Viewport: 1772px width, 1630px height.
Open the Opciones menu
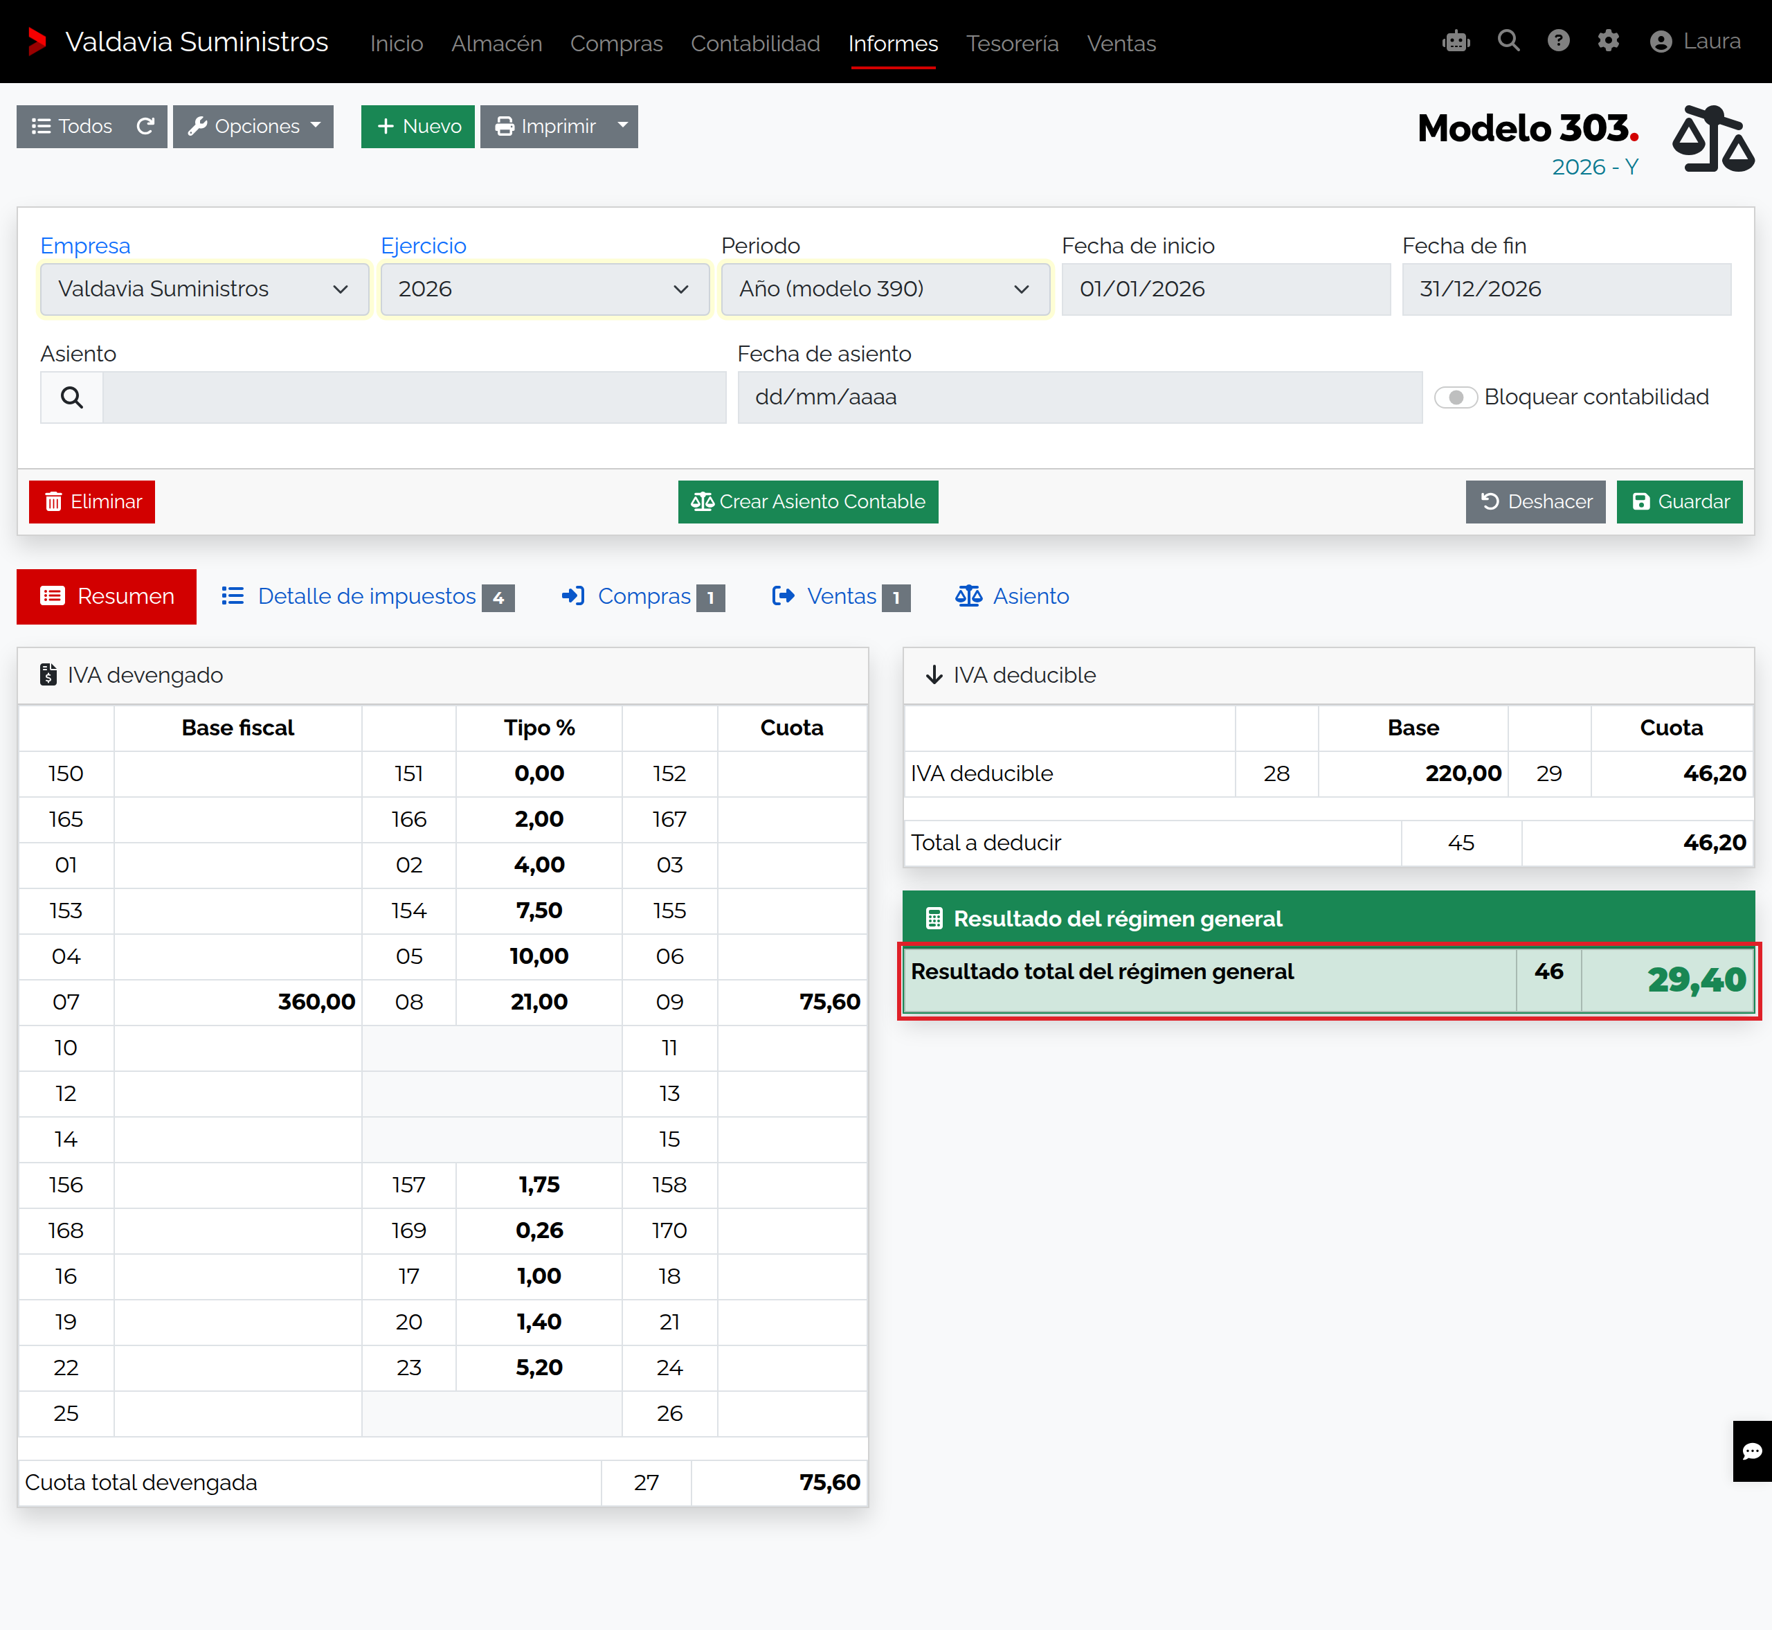tap(253, 126)
